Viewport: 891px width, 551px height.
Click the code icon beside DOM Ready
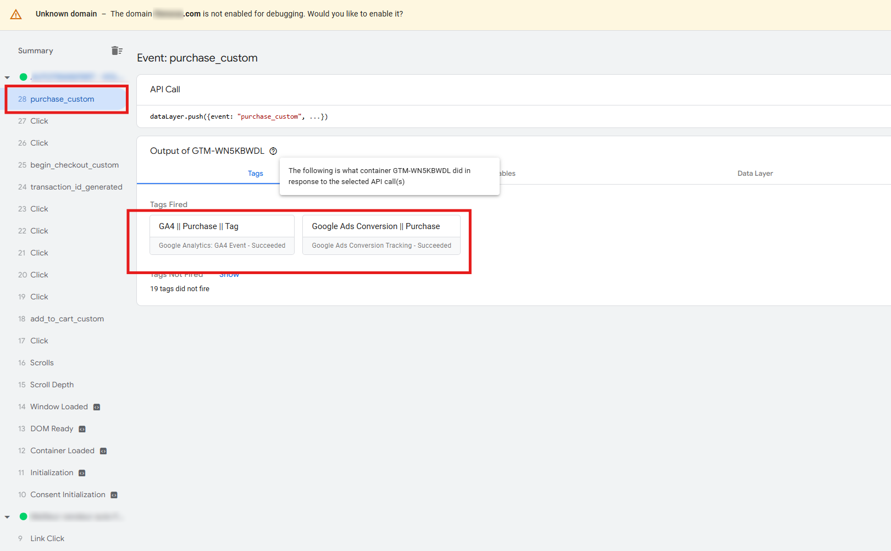tap(82, 429)
